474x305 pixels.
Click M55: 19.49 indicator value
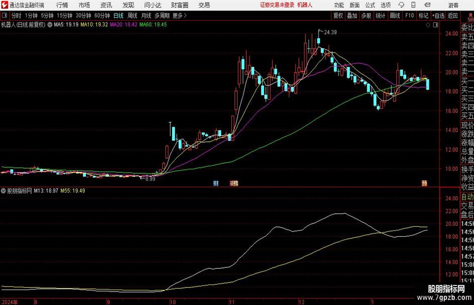[x=73, y=191]
